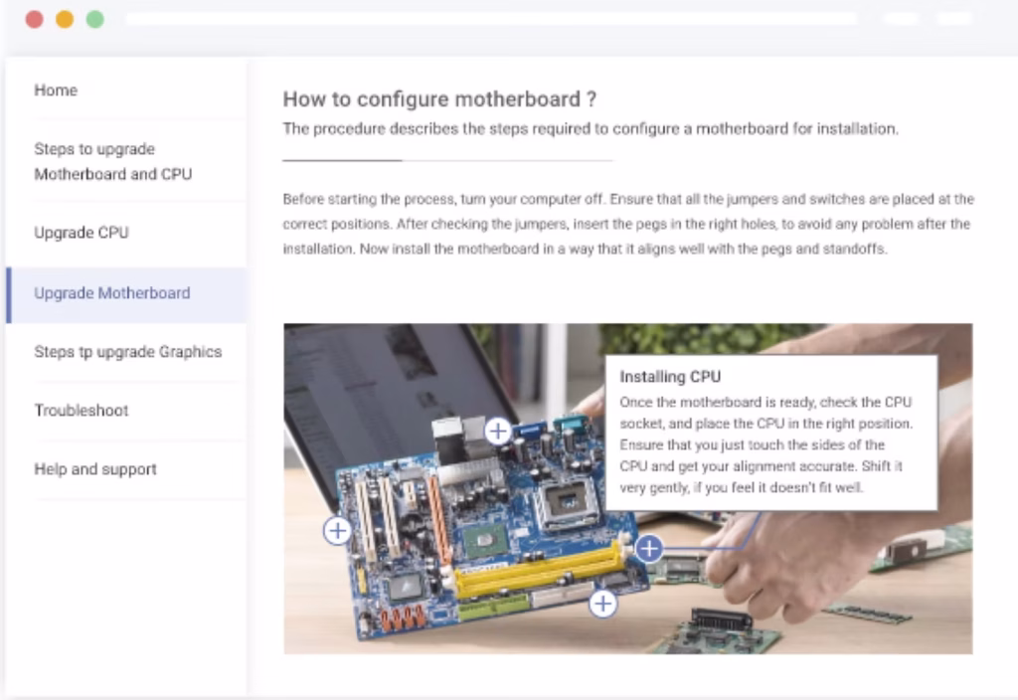Click the yellow window control dot

(x=65, y=20)
